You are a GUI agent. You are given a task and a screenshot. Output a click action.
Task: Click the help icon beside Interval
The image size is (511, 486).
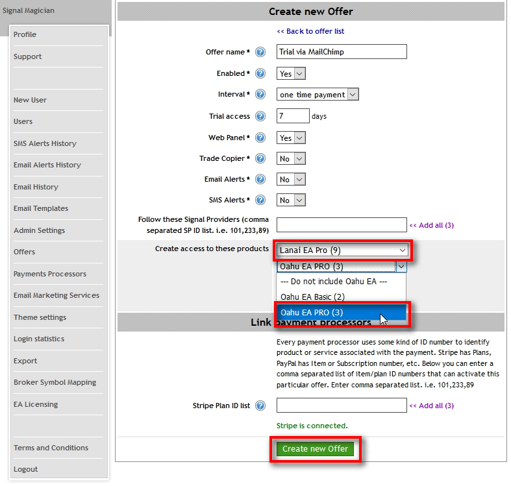(x=260, y=95)
